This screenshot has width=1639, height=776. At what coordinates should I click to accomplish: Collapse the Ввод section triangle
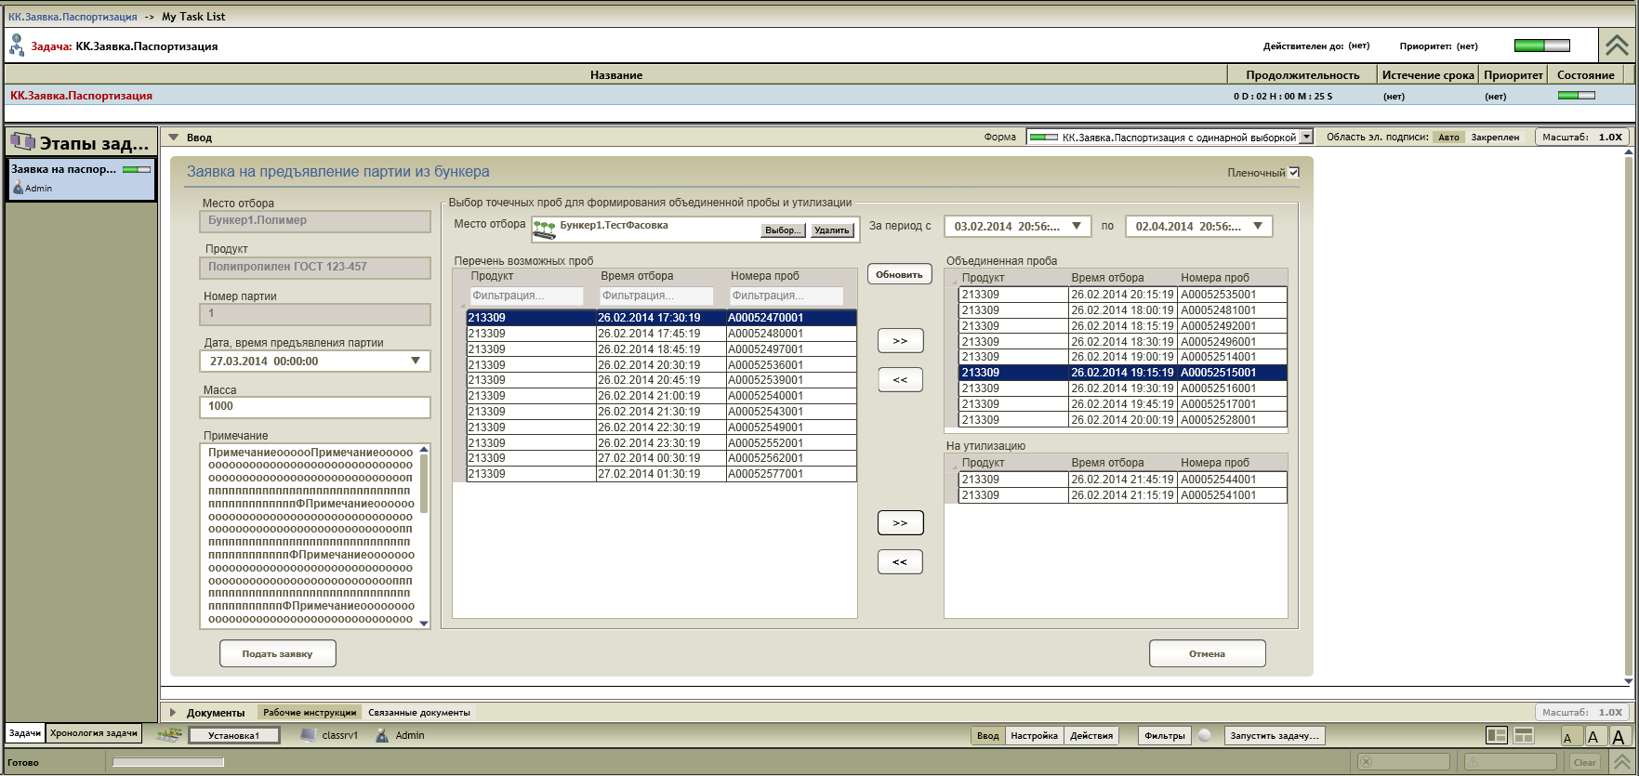(173, 138)
